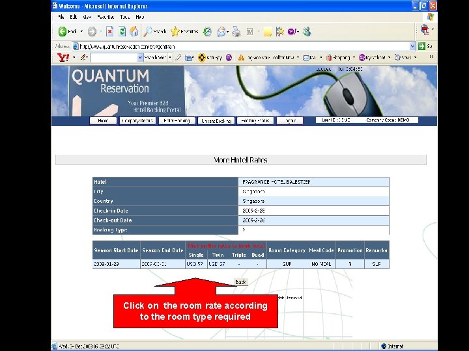Show more Yahoo toolbar items chevron
Screen dimensions: 469x351
431,57
